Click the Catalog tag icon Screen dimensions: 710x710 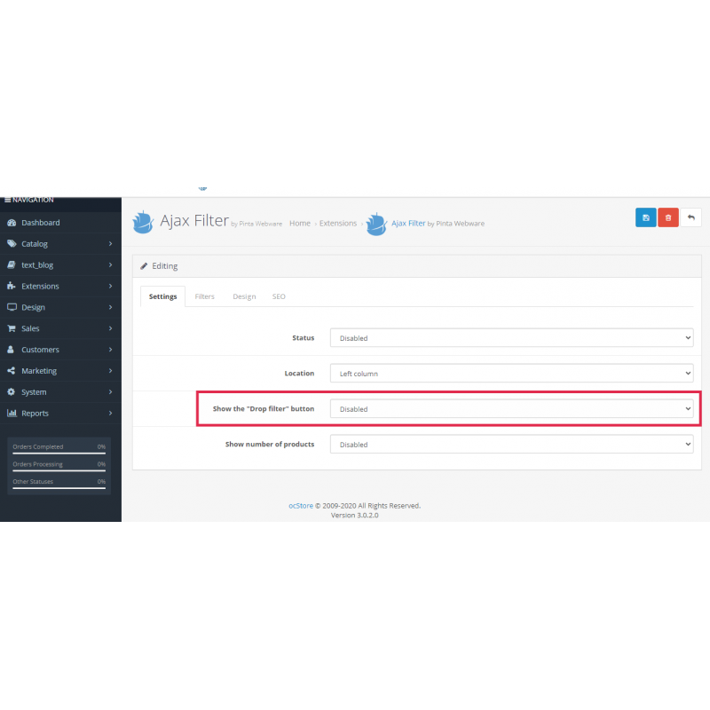[x=12, y=244]
